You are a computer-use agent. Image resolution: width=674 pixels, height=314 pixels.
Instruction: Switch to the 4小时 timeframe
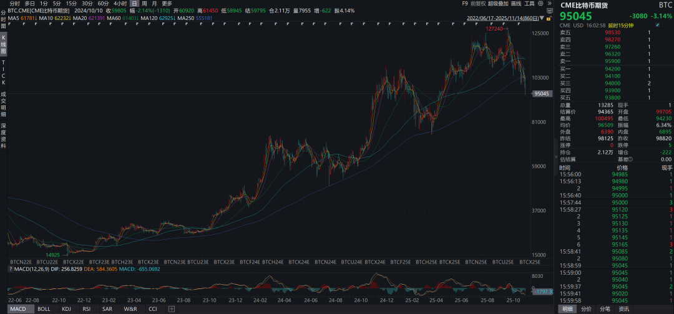[x=120, y=4]
